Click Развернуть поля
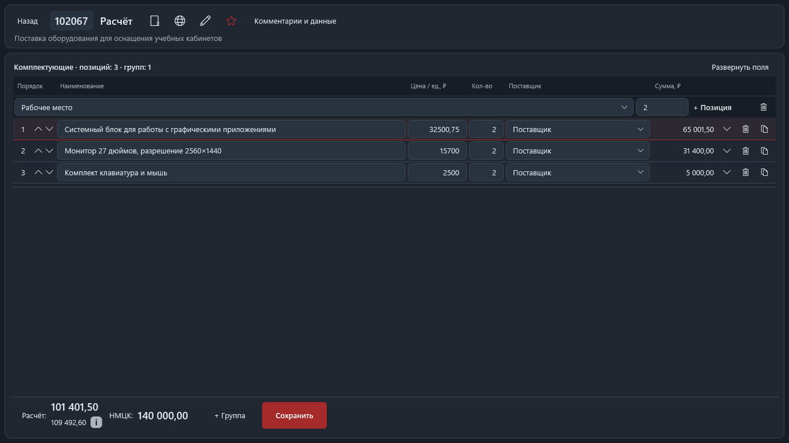 pos(740,67)
